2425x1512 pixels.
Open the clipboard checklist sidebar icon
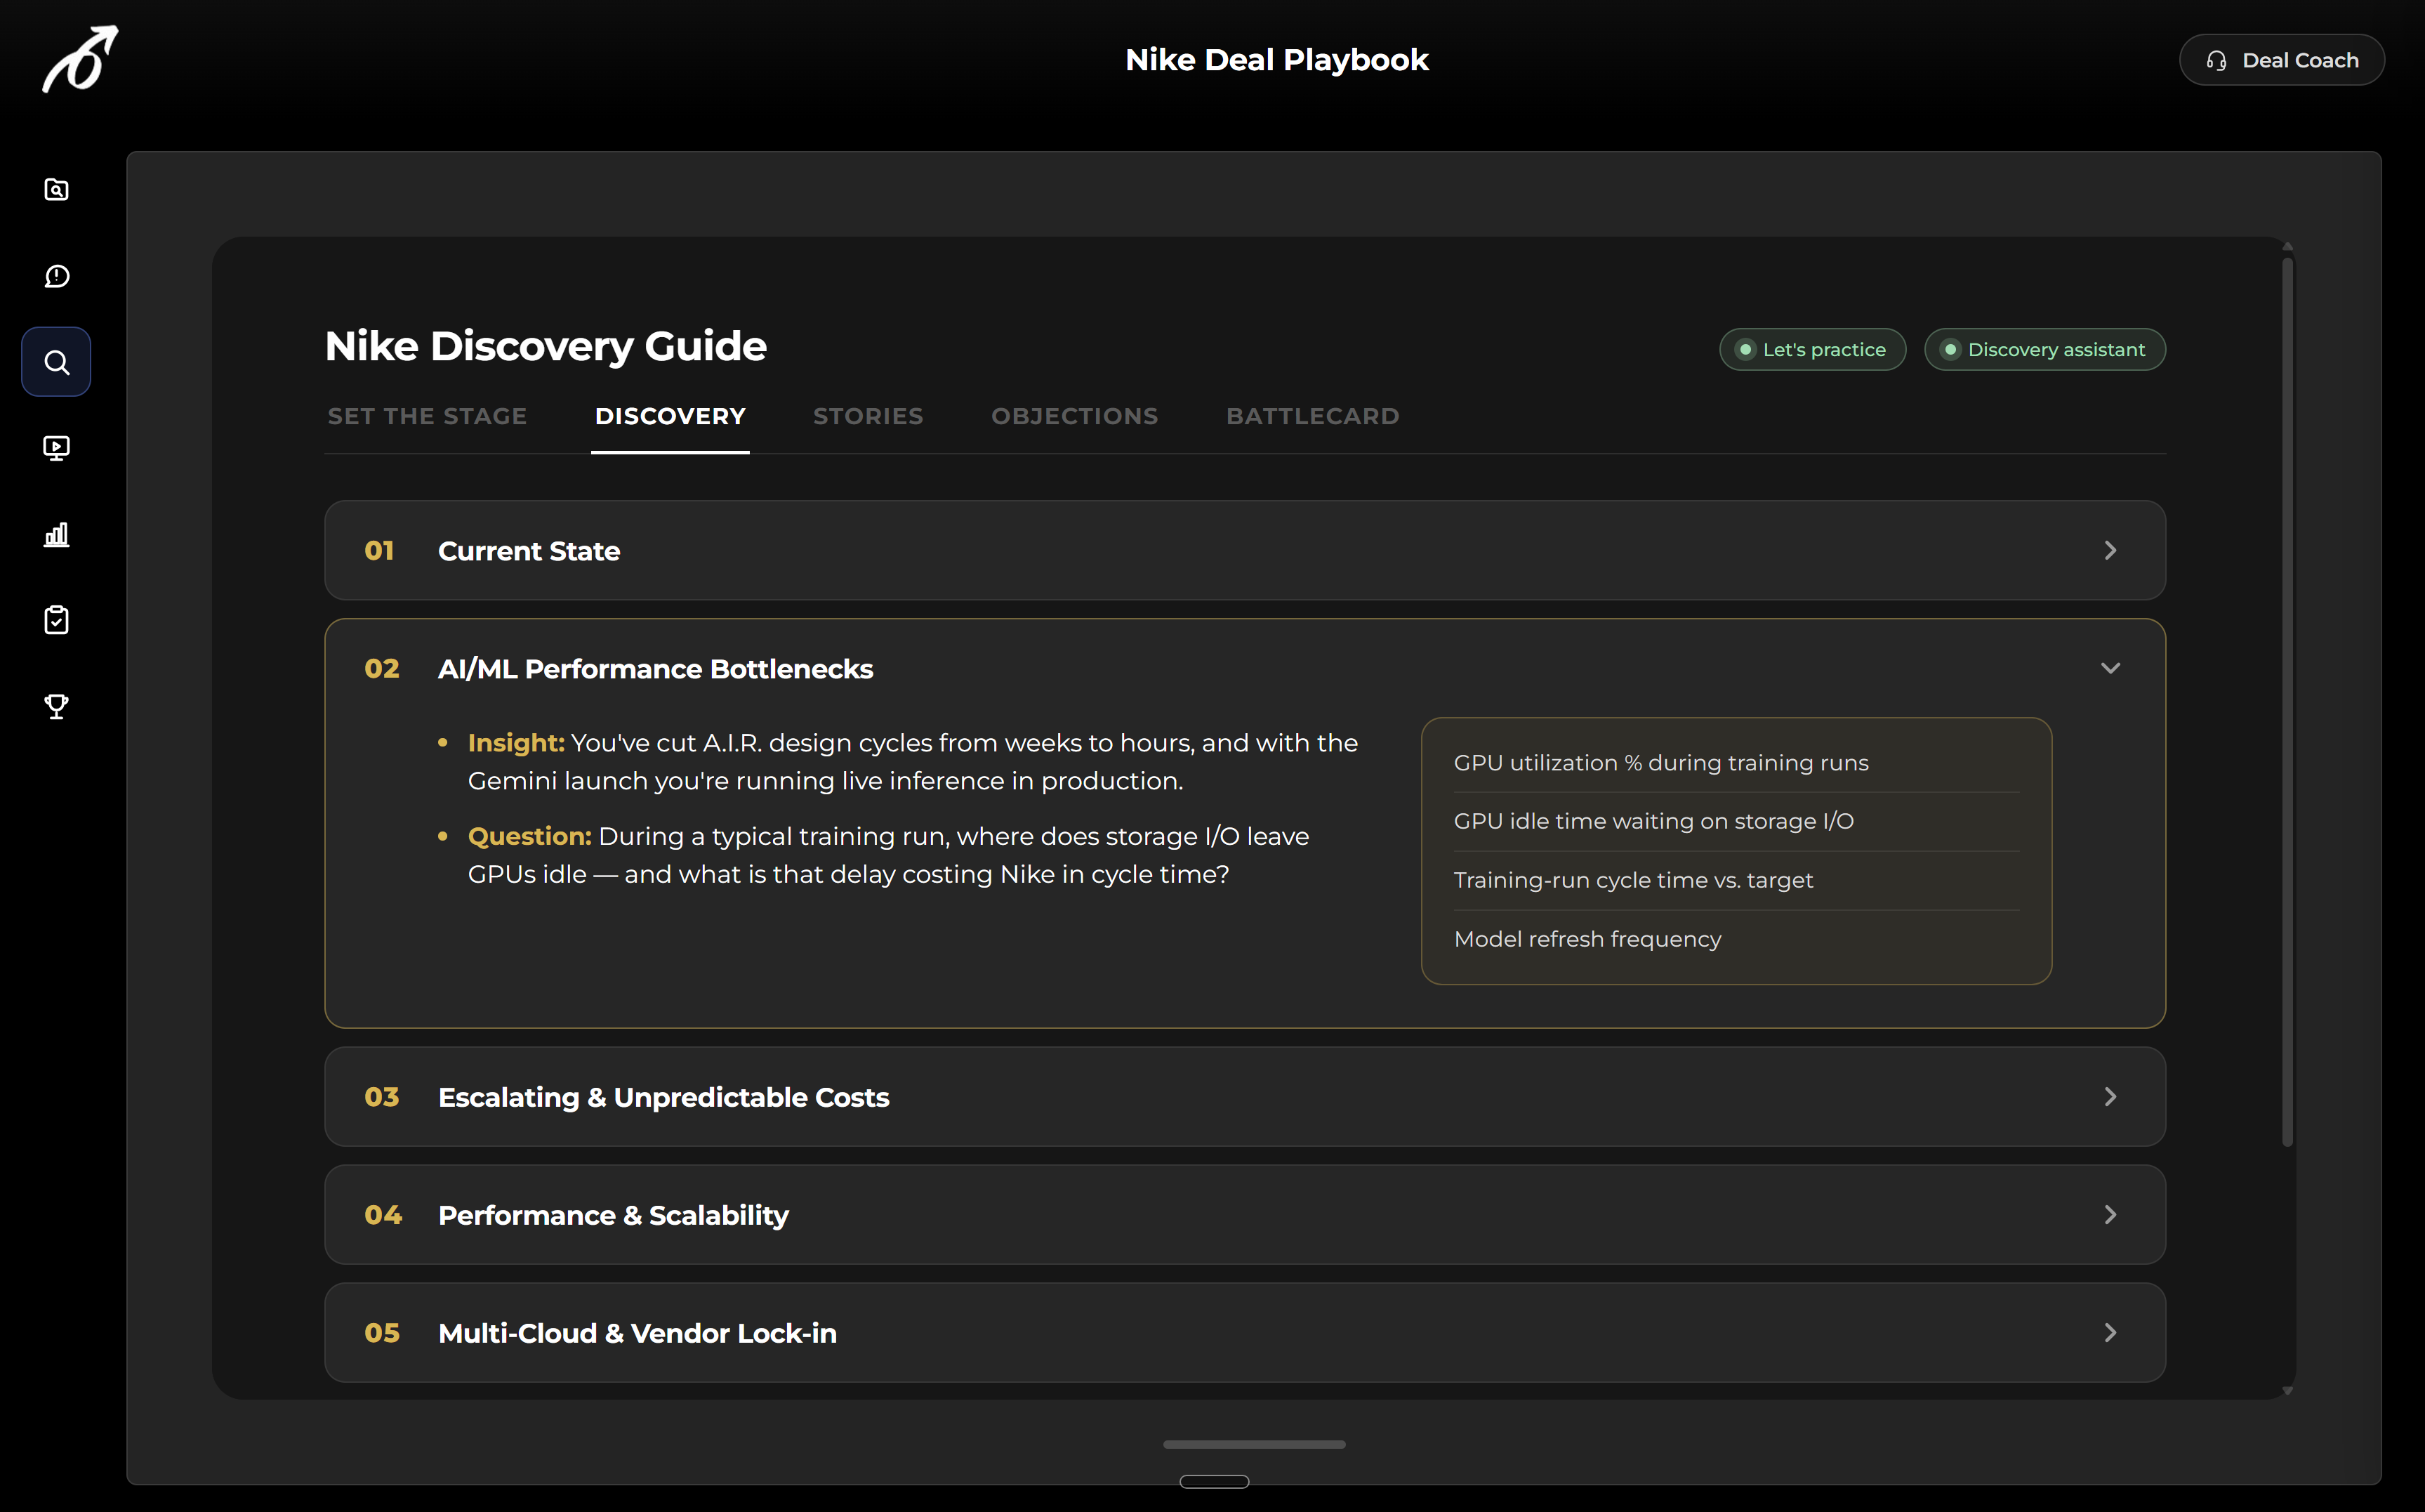tap(57, 620)
